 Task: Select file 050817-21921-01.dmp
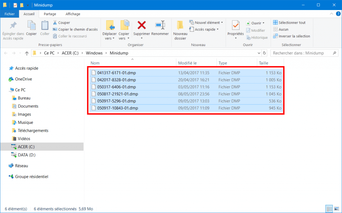point(186,94)
